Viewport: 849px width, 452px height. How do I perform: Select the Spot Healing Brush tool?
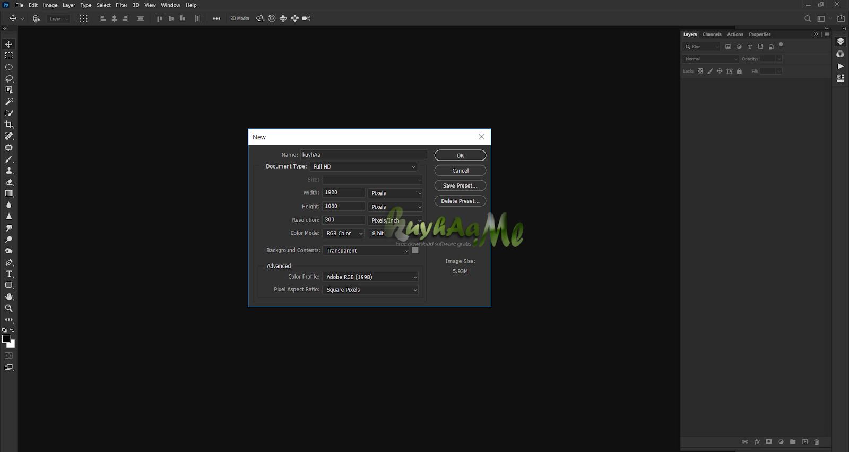tap(9, 136)
